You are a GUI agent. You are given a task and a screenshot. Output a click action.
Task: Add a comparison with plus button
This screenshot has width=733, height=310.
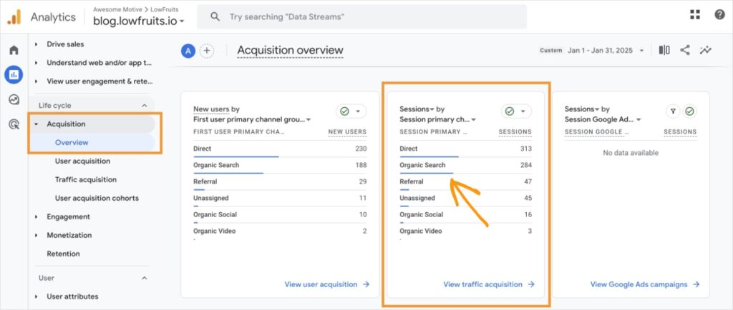coord(207,51)
